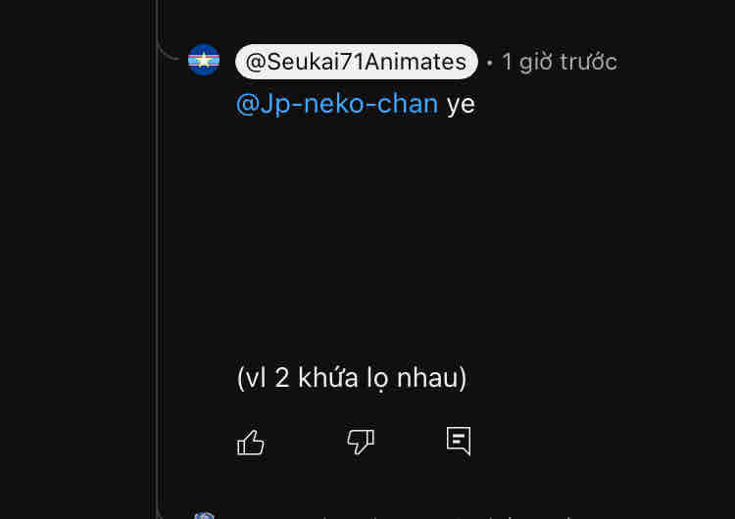
Task: Select the comment text "(vl 2 khứa lọ nhau)"
Action: [352, 378]
